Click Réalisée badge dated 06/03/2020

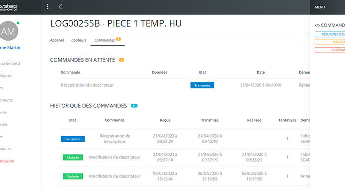click(72, 176)
